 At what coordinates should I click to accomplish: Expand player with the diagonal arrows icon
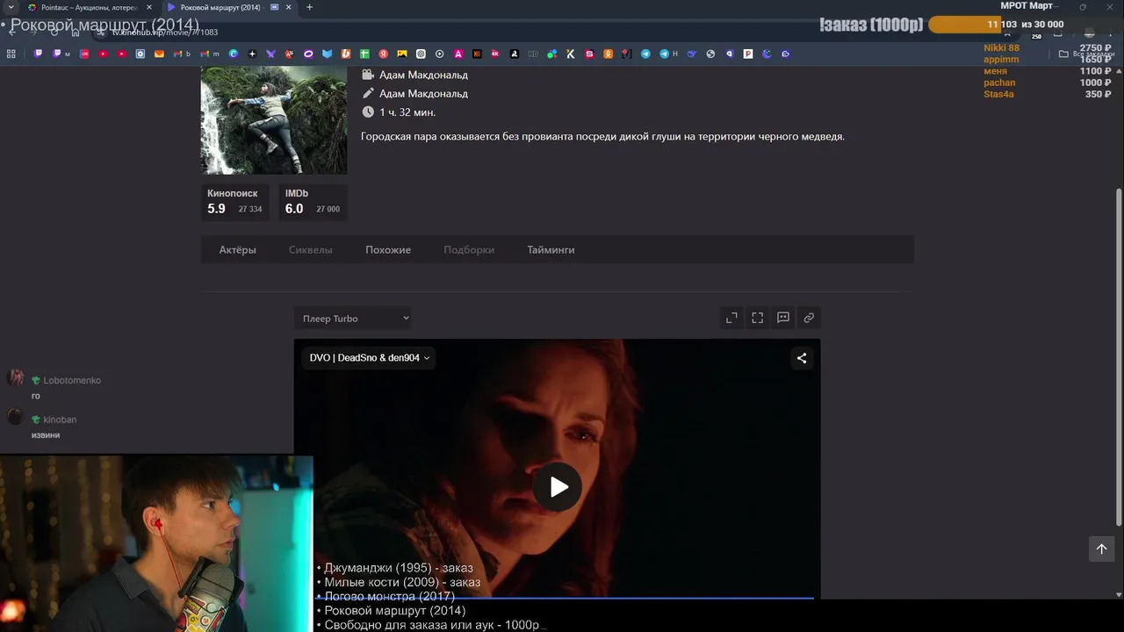(x=731, y=318)
